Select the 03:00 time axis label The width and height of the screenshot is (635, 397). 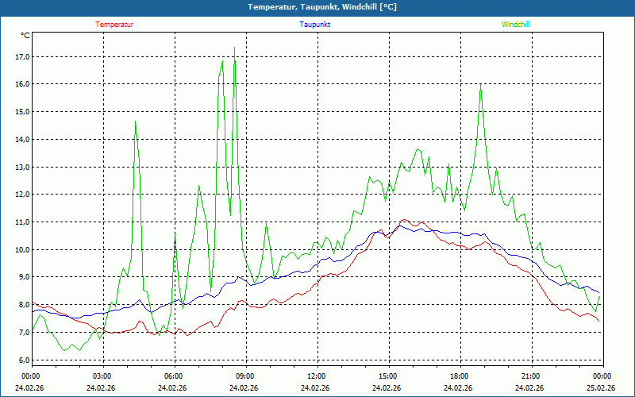(x=102, y=376)
